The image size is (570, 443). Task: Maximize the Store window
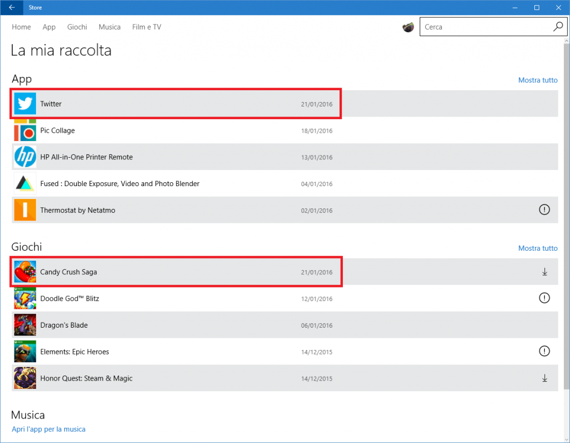pos(537,7)
